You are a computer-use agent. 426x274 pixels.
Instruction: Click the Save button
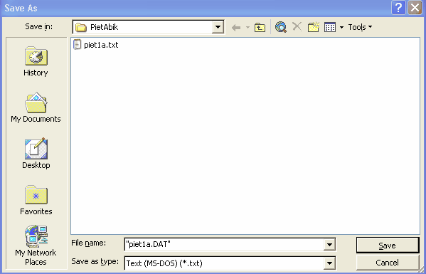tap(388, 246)
